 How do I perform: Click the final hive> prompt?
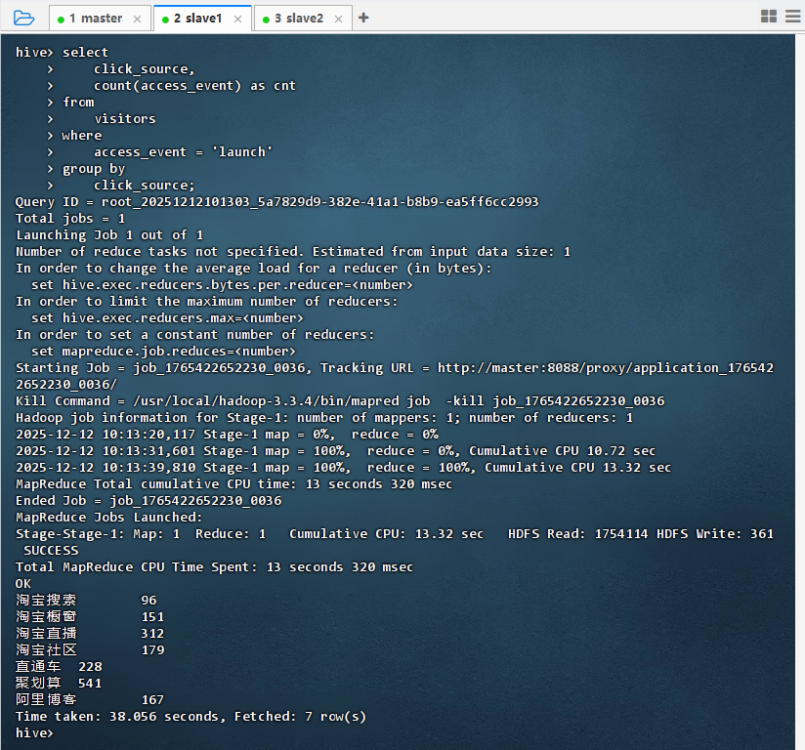(x=34, y=733)
